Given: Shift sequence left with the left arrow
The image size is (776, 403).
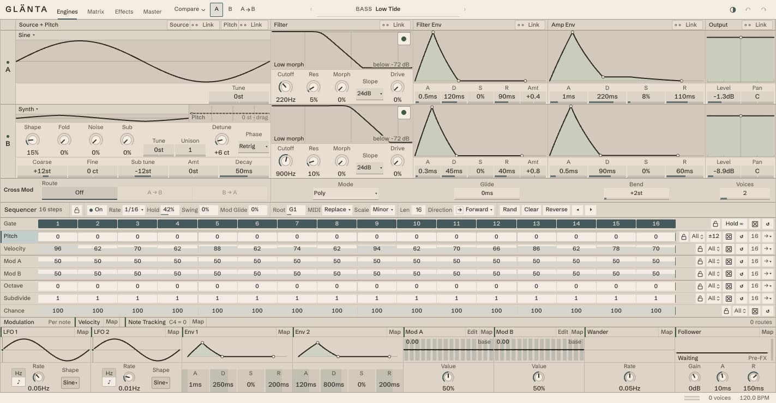Looking at the screenshot, I should tap(578, 210).
